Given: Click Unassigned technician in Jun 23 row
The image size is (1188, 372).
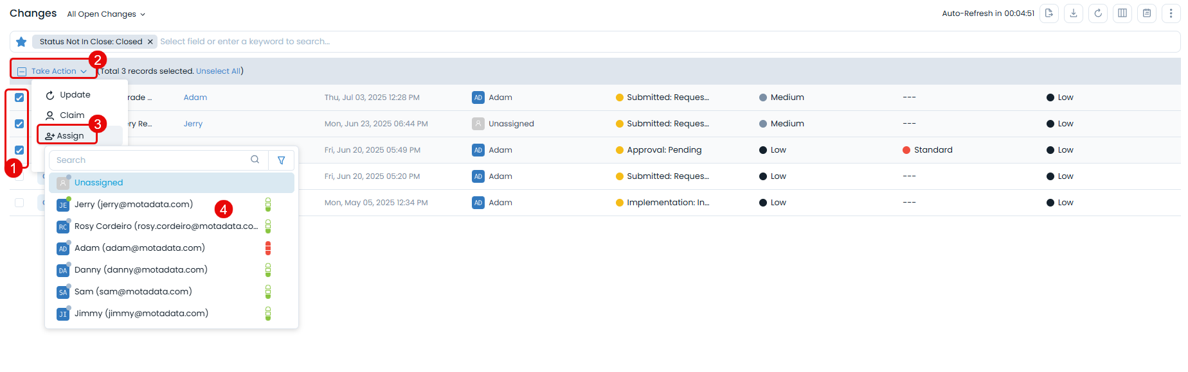Looking at the screenshot, I should click(511, 124).
